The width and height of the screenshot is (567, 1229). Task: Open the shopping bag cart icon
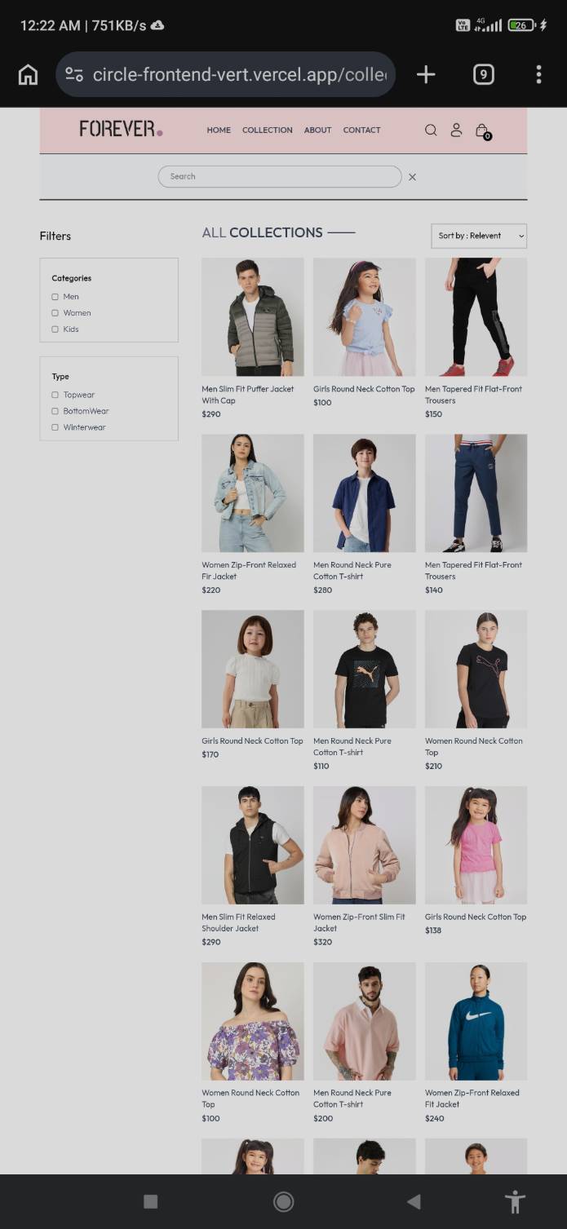click(482, 130)
